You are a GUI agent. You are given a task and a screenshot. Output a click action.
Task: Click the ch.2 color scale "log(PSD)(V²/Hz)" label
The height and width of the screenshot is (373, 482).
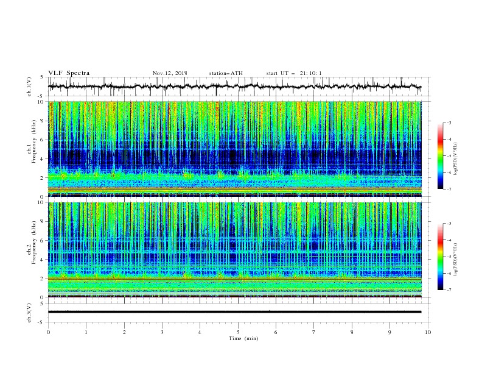point(456,260)
